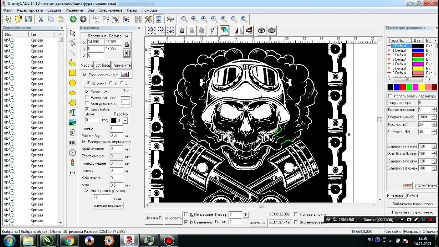The image size is (439, 247).
Task: Open the screen recorder dropdown arrow
Action: coord(402,220)
